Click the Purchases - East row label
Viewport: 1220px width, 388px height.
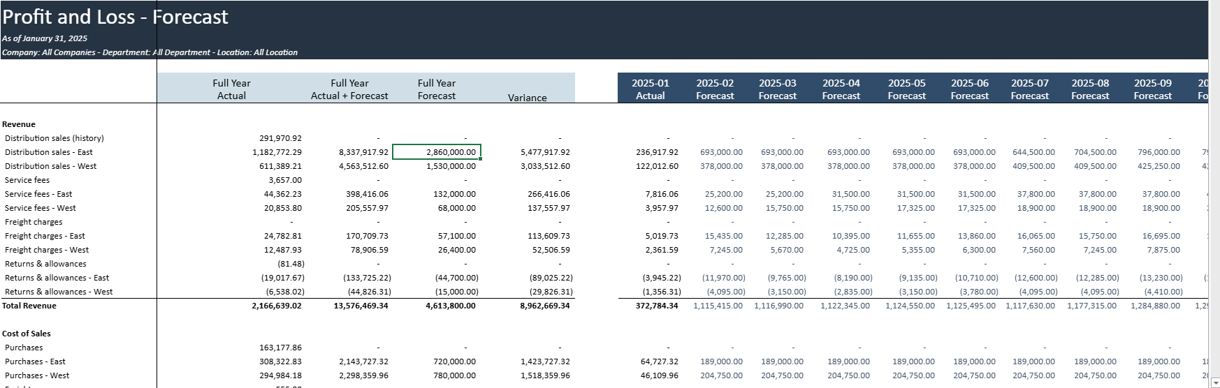pos(35,361)
